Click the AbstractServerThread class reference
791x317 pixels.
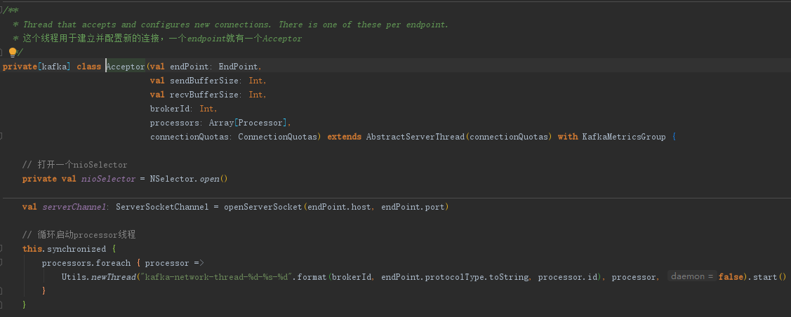(x=415, y=137)
